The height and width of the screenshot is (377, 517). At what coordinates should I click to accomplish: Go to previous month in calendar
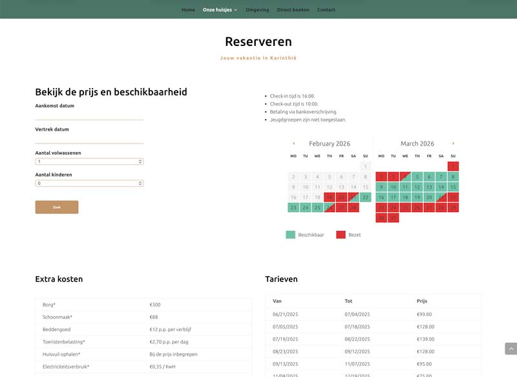pos(293,144)
